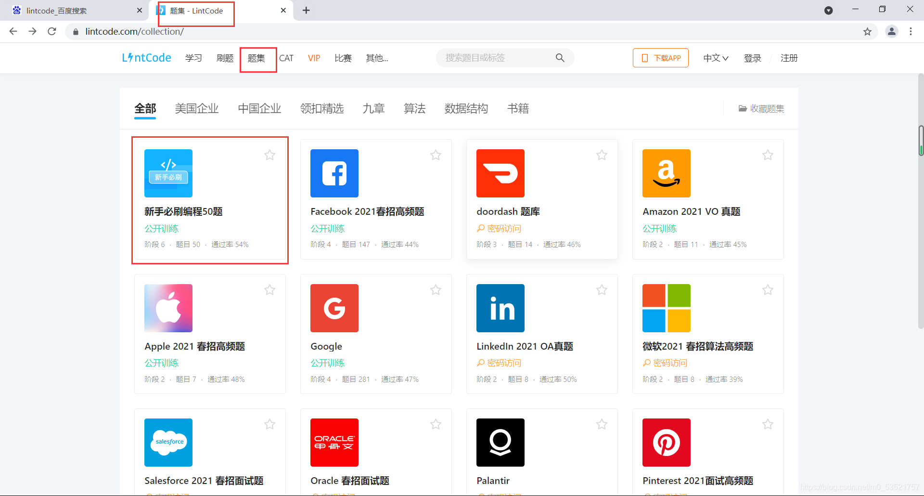Go forward in browser history
This screenshot has height=496, width=924.
click(x=32, y=32)
